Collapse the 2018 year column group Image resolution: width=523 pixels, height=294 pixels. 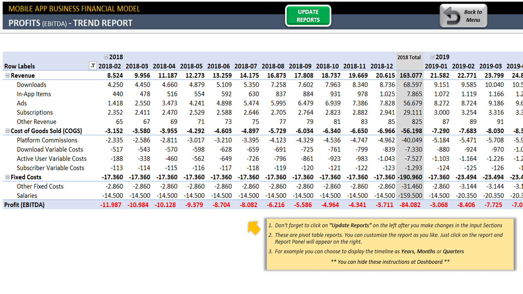tap(106, 57)
